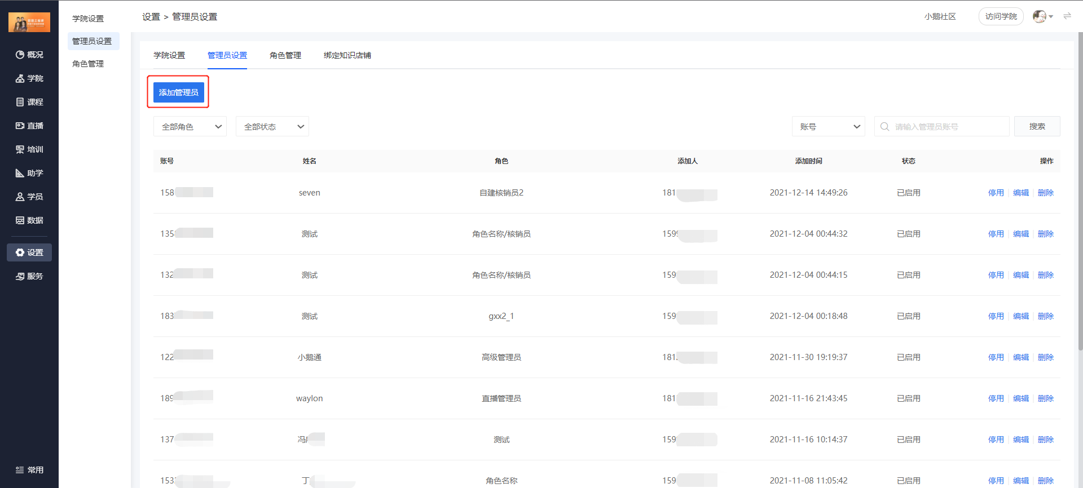Open the 培训 training sidebar icon
1083x488 pixels.
click(x=20, y=149)
